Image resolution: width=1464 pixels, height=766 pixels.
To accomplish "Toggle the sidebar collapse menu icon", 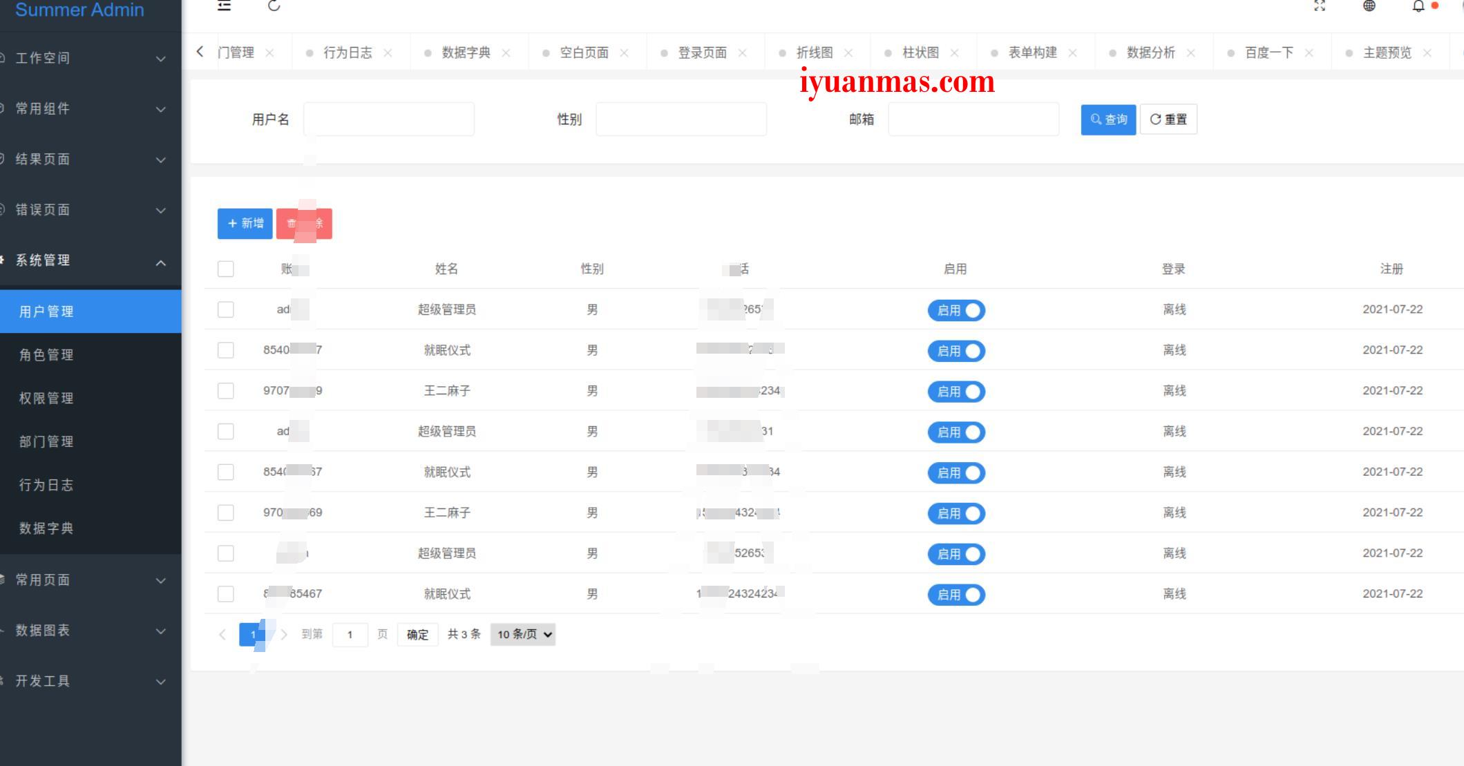I will click(x=224, y=6).
